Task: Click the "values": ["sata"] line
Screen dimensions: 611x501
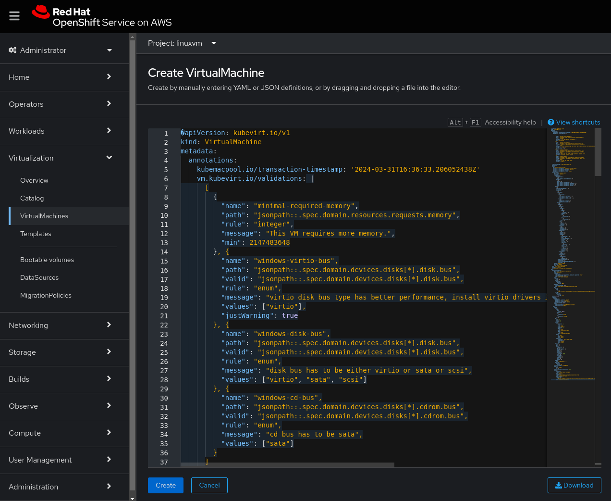Action: point(257,443)
